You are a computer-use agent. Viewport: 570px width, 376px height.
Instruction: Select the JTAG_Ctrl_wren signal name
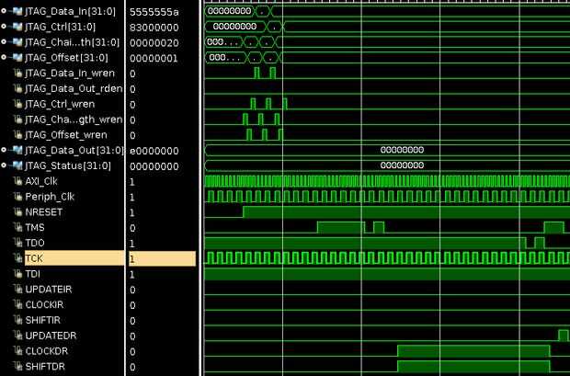click(x=60, y=104)
